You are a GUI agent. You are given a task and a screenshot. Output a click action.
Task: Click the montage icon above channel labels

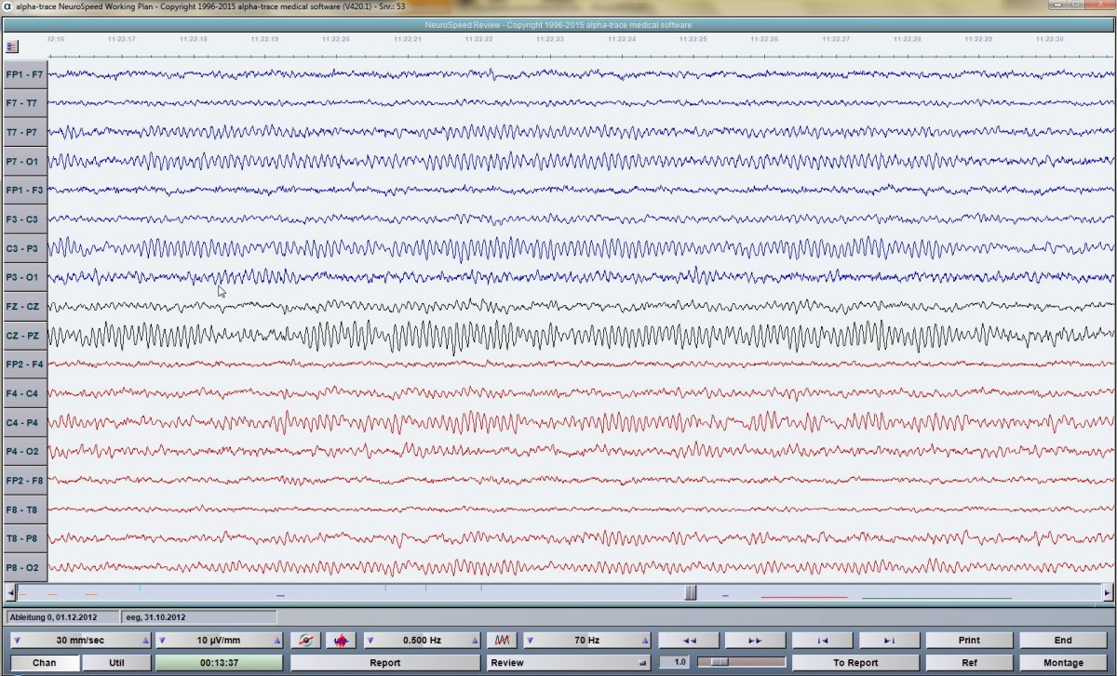pos(12,45)
